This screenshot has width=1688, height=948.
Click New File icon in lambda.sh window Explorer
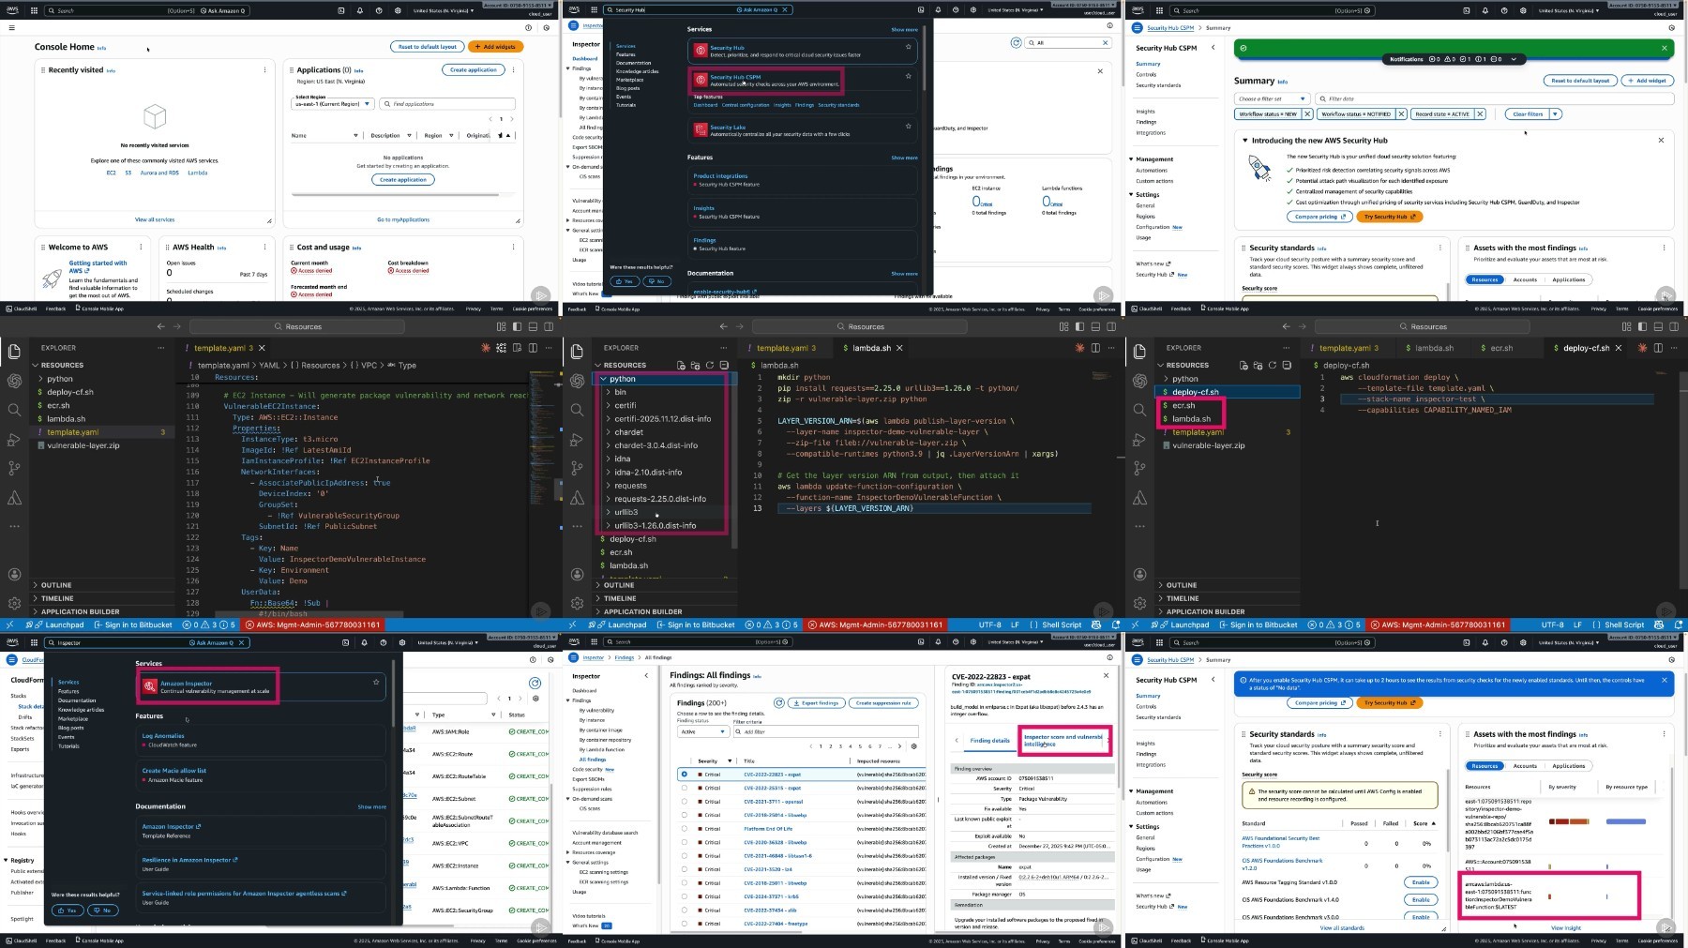[x=681, y=365]
